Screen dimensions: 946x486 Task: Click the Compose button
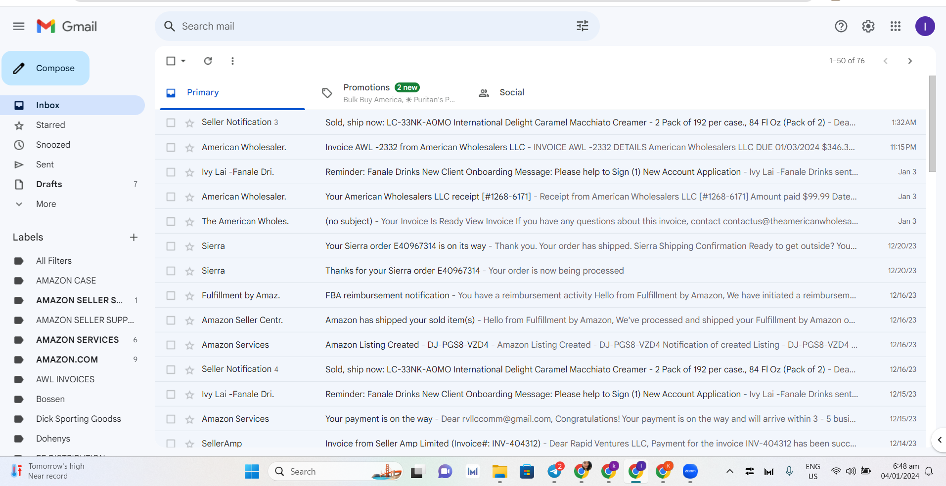(x=45, y=68)
